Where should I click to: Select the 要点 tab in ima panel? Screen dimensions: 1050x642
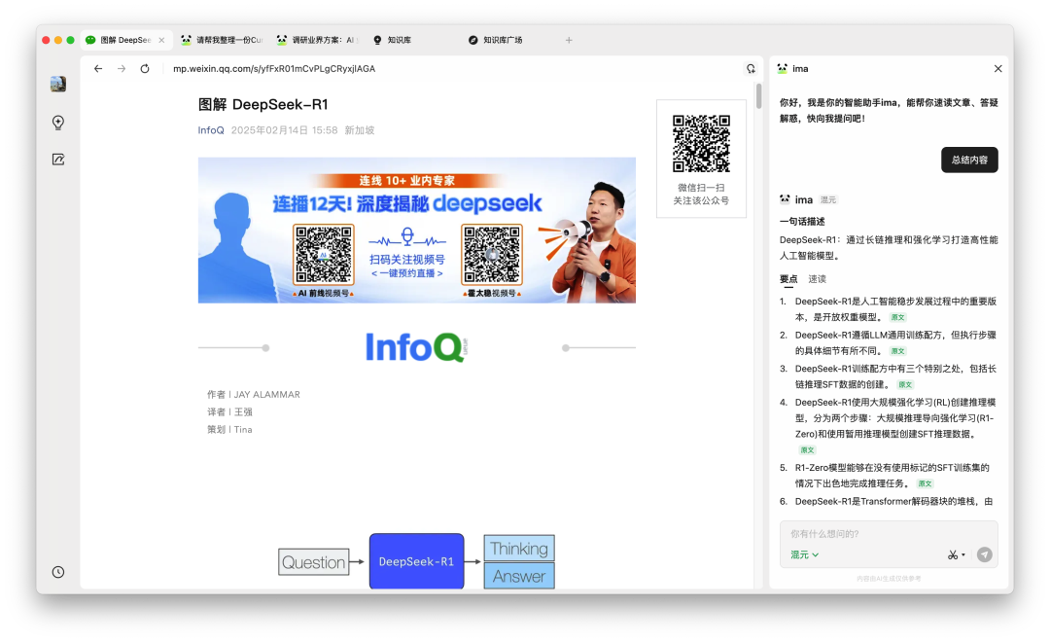point(788,279)
